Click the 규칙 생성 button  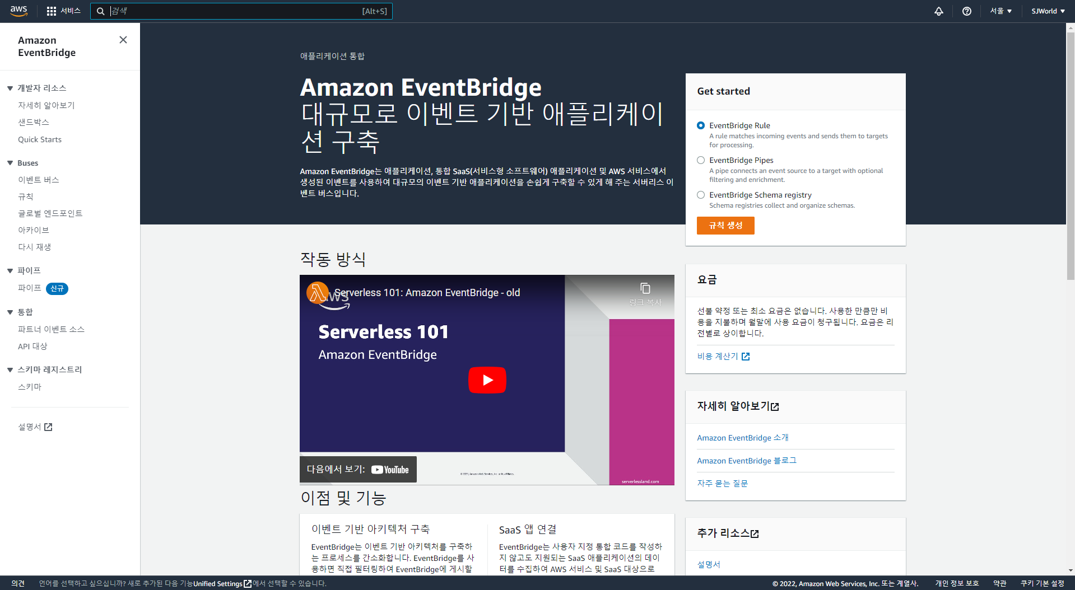(725, 226)
